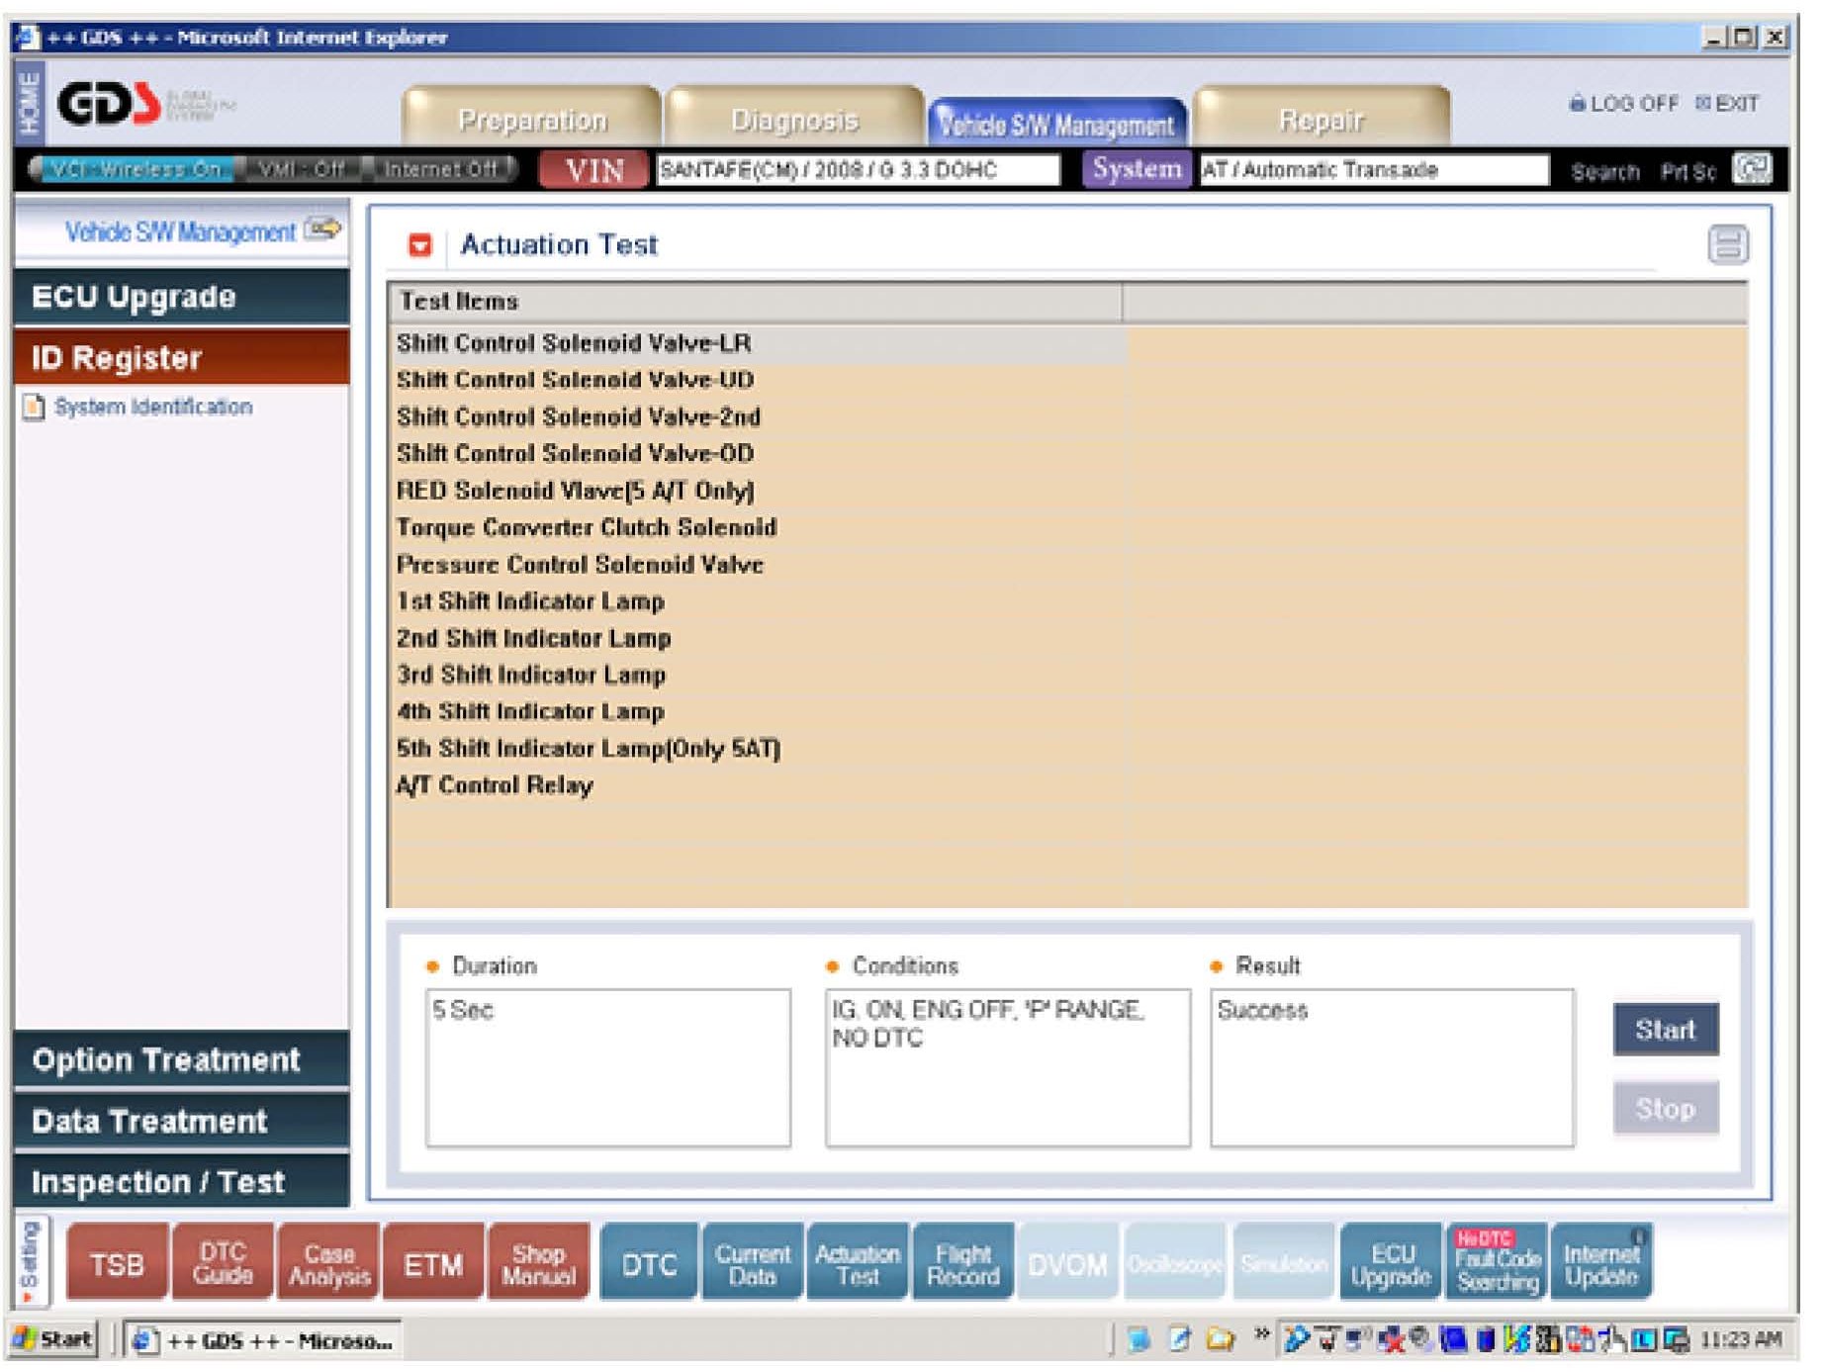Click the Windows Start button
This screenshot has width=1823, height=1372.
pos(54,1339)
